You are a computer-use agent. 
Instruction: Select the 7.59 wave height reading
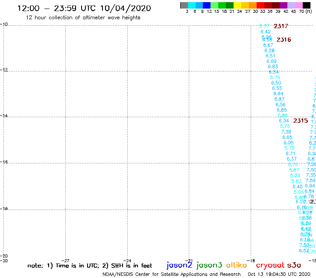[x=310, y=180]
